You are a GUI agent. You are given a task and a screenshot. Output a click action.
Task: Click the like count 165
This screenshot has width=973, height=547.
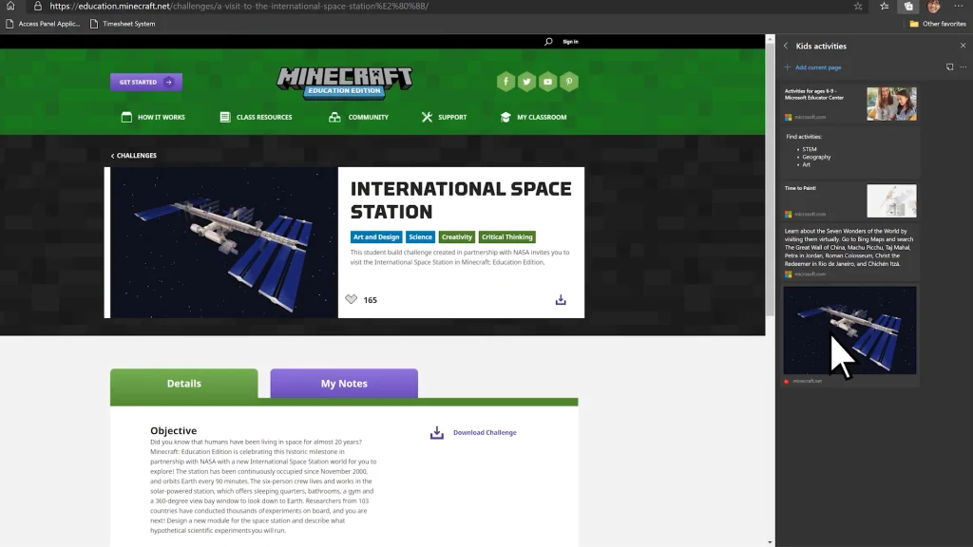pyautogui.click(x=371, y=300)
